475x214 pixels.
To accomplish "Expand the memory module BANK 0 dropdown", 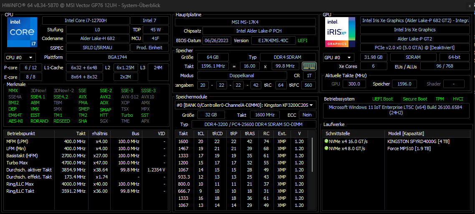I will pos(246,106).
